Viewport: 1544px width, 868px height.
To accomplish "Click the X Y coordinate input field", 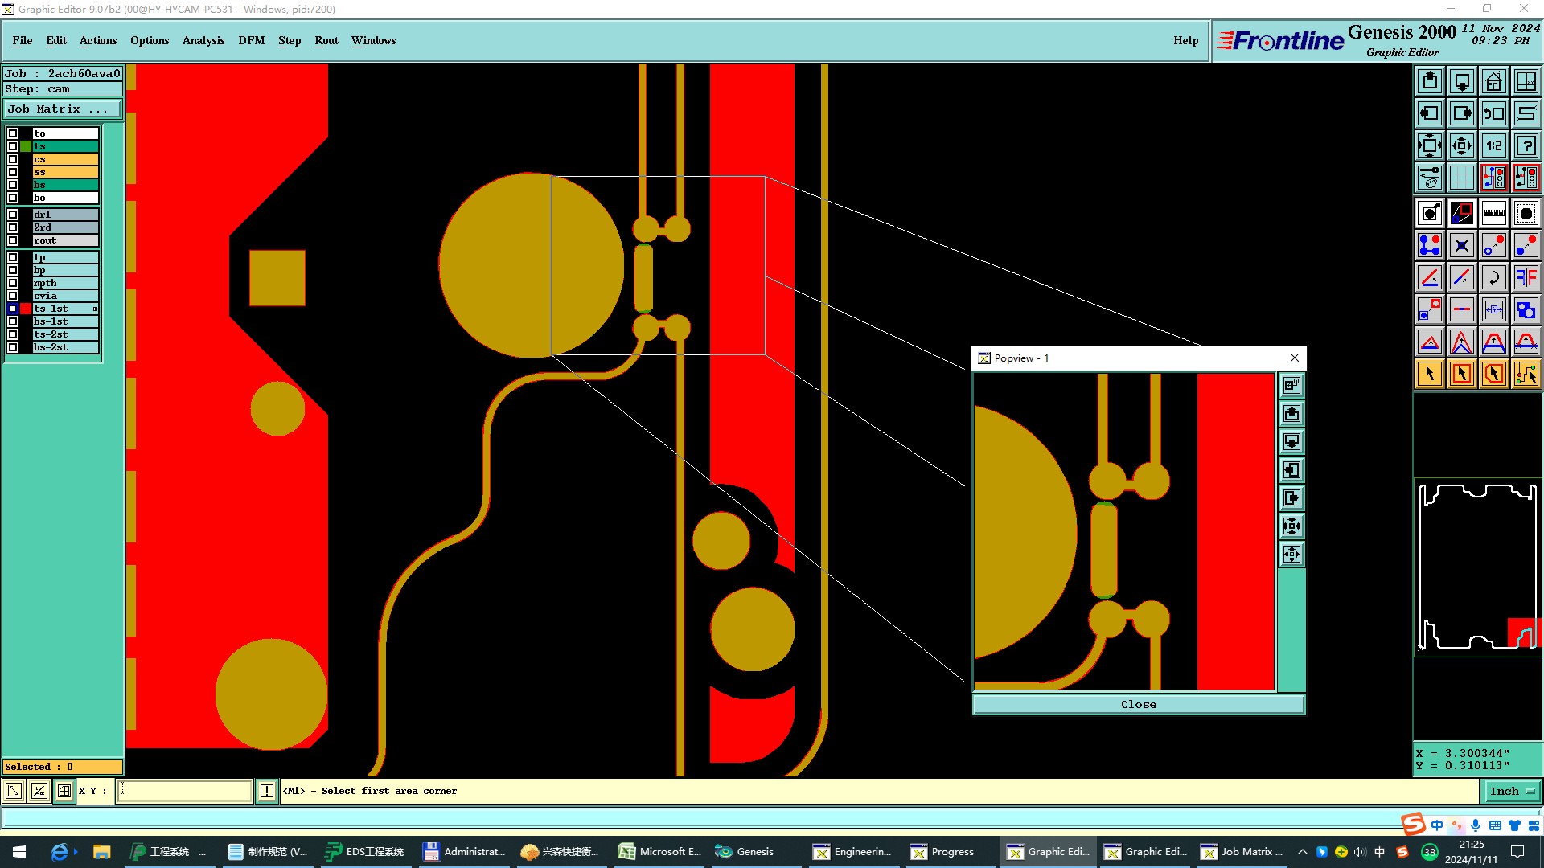I will pyautogui.click(x=185, y=791).
